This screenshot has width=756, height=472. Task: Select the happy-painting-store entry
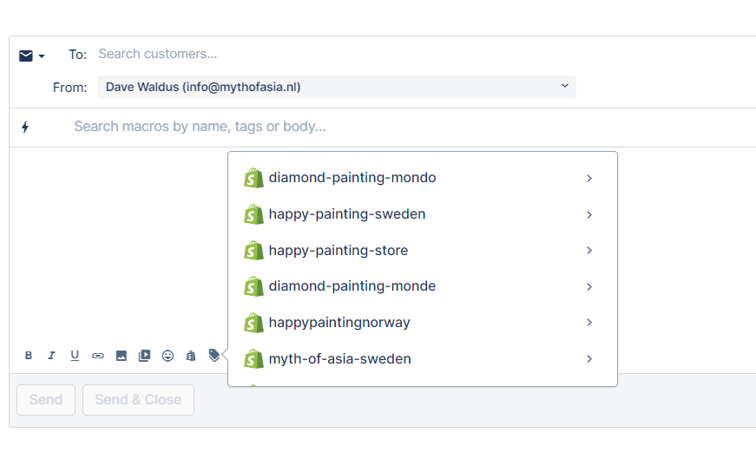[339, 251]
